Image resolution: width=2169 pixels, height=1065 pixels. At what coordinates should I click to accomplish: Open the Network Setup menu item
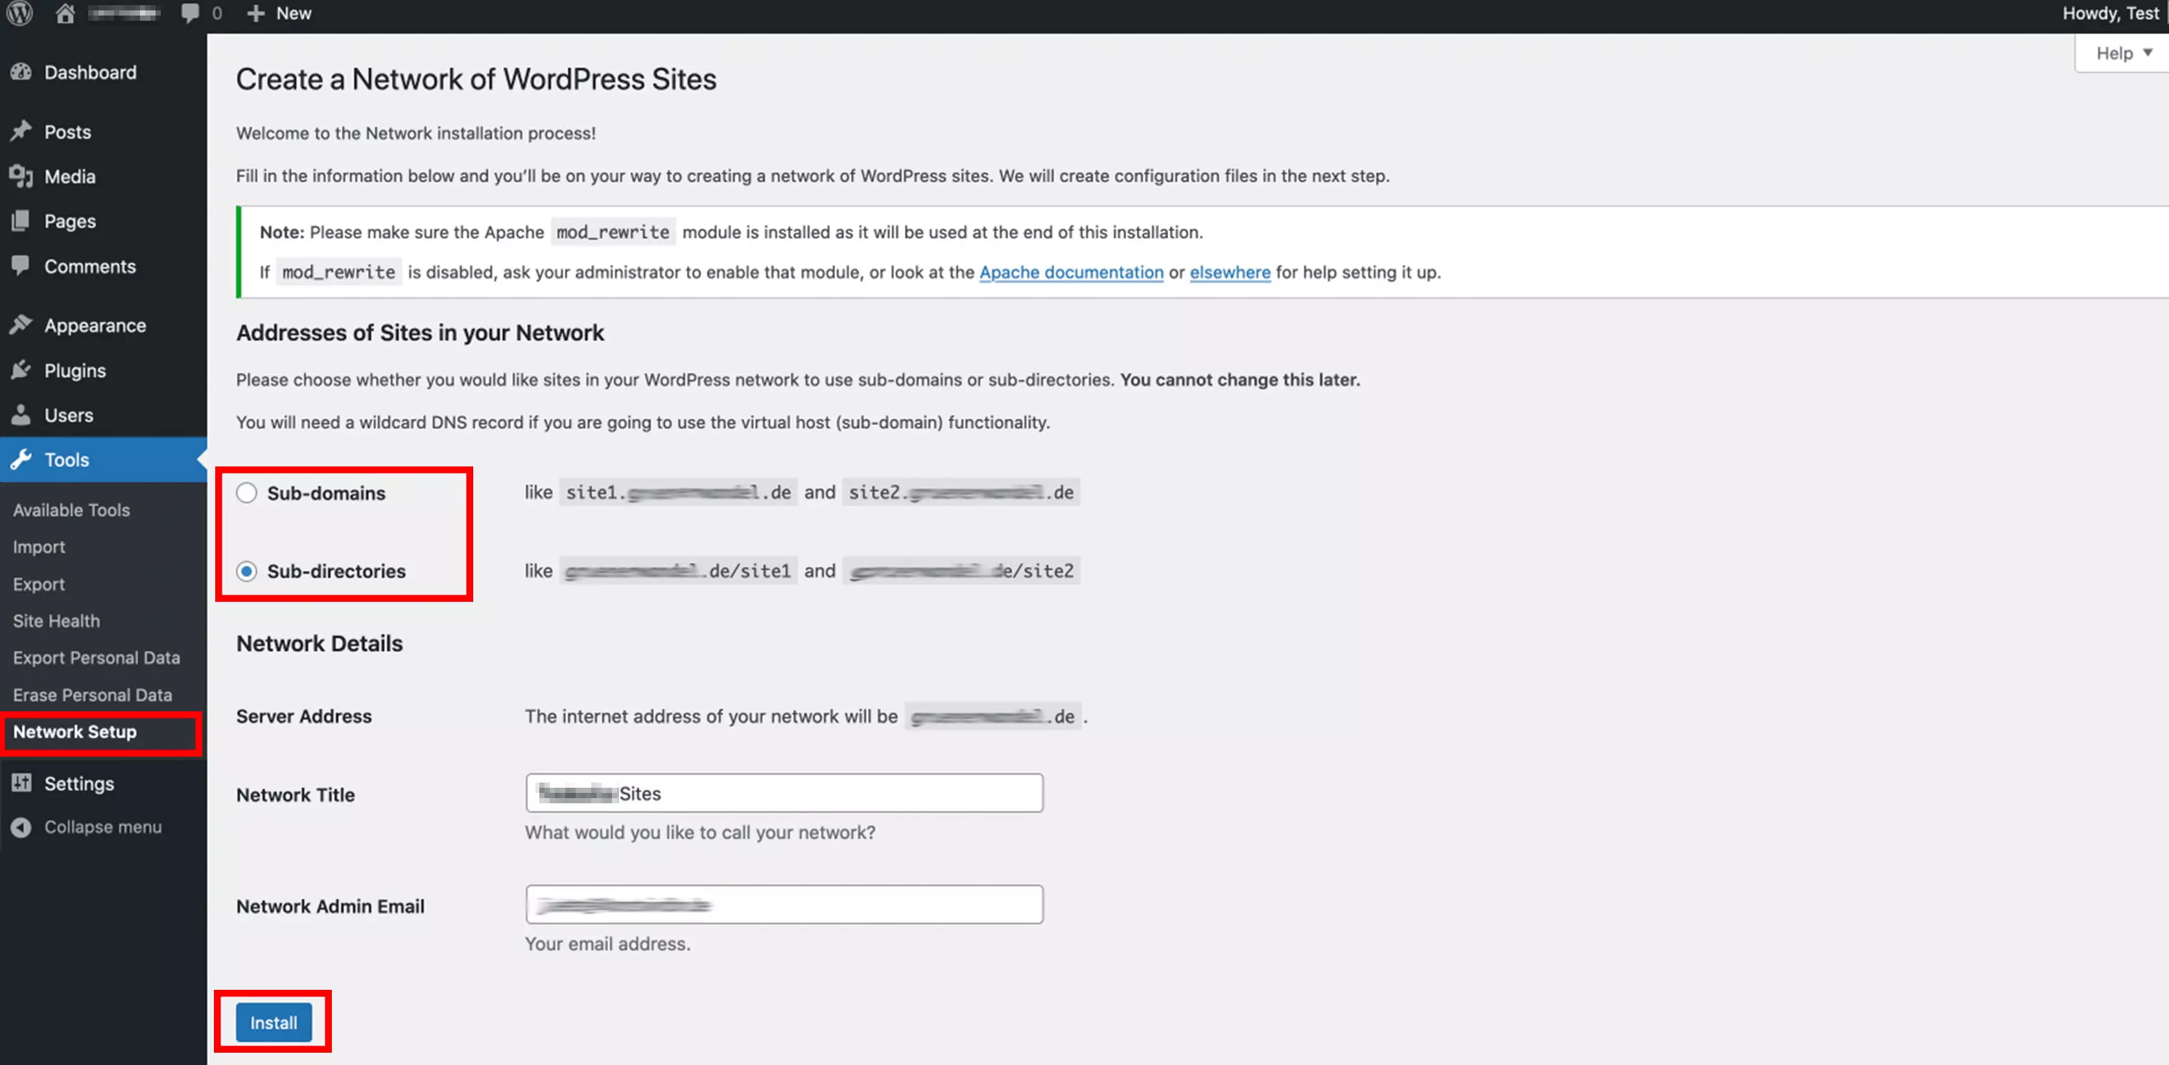(75, 730)
